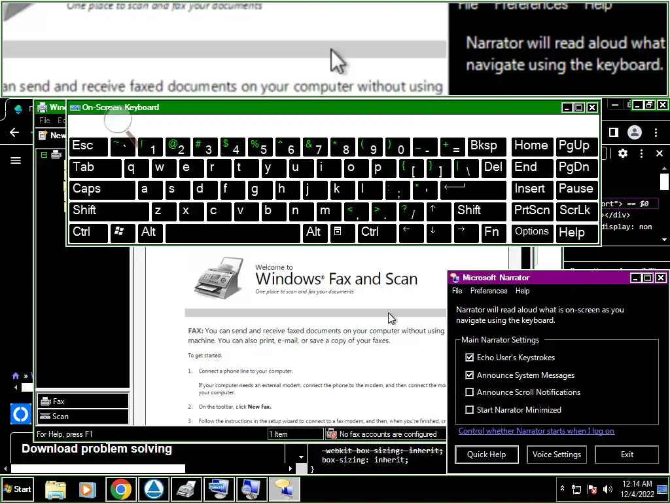Viewport: 670px width, 503px height.
Task: Show hidden tray icons
Action: (562, 489)
